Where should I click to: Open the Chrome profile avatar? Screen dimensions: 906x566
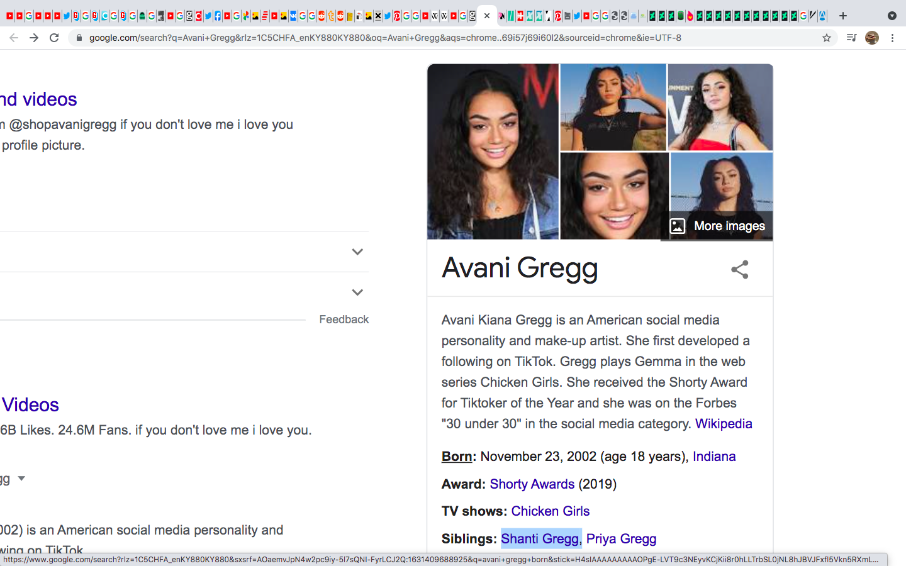pyautogui.click(x=872, y=38)
